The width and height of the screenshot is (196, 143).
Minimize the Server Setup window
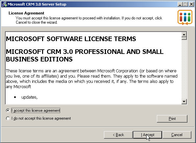pos(180,4)
